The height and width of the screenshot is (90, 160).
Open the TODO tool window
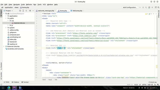6,82
